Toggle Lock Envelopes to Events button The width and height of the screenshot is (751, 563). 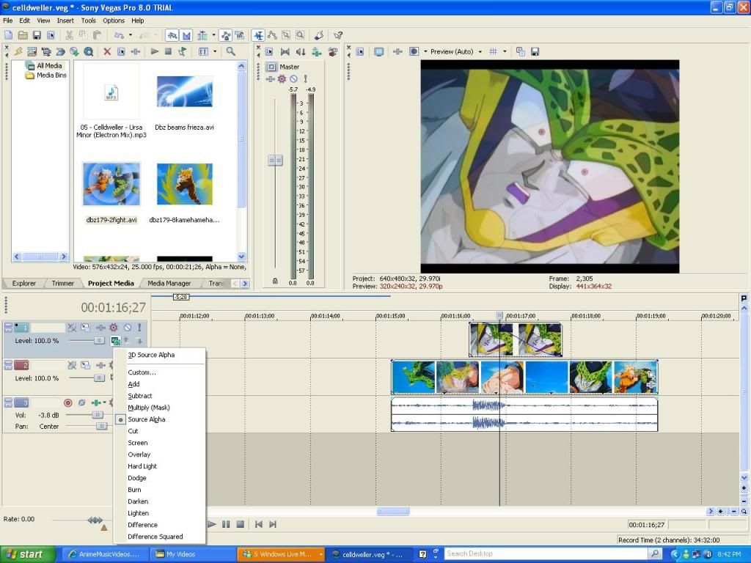tap(226, 35)
